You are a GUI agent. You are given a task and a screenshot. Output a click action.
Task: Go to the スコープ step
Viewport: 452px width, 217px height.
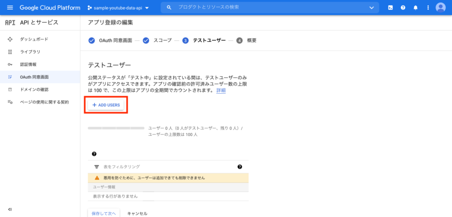[157, 40]
